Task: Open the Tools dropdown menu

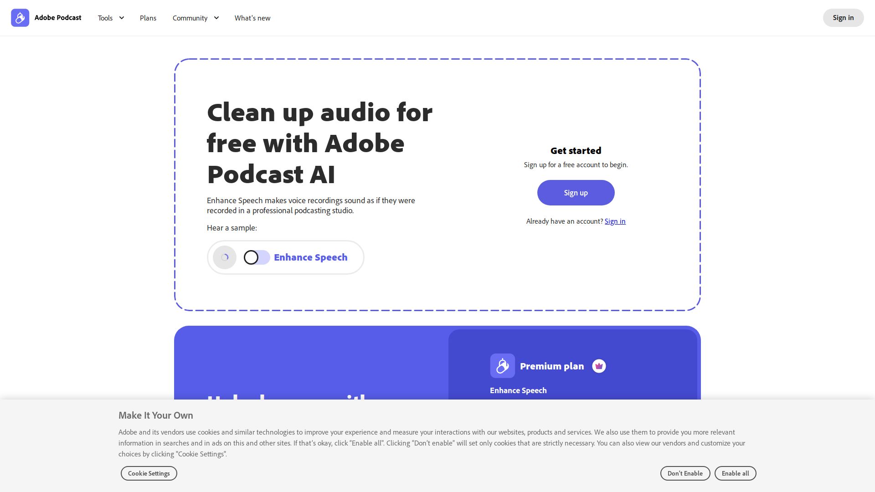Action: 105,18
